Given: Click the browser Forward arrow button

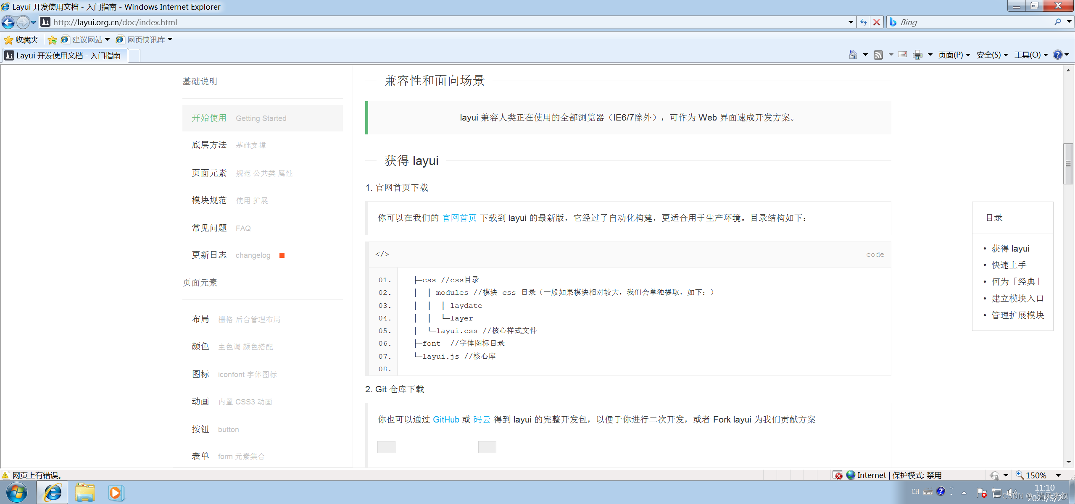Looking at the screenshot, I should [23, 22].
